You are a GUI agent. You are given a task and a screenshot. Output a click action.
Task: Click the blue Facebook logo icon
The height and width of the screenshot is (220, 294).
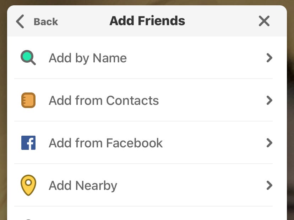pyautogui.click(x=28, y=143)
